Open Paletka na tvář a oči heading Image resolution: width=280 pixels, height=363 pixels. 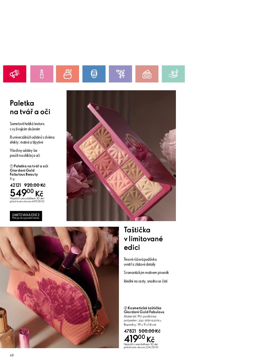tap(30, 108)
